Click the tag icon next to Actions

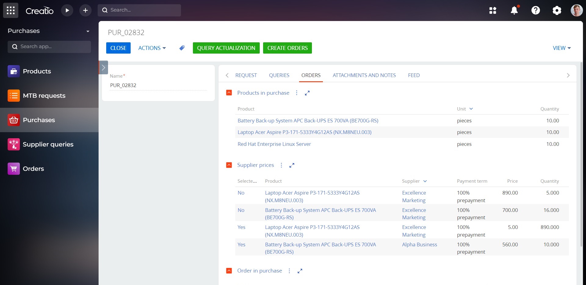pos(182,48)
